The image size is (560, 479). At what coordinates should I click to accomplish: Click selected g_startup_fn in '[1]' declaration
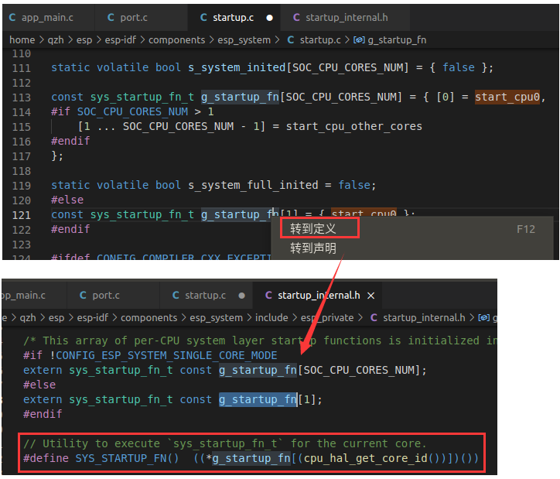click(258, 399)
